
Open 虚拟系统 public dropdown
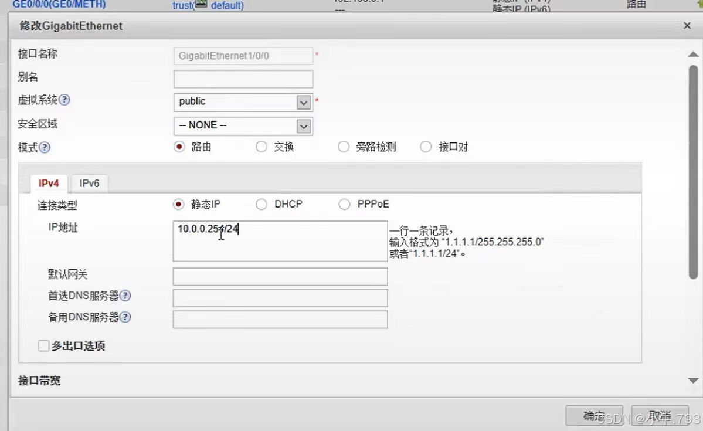tap(304, 103)
